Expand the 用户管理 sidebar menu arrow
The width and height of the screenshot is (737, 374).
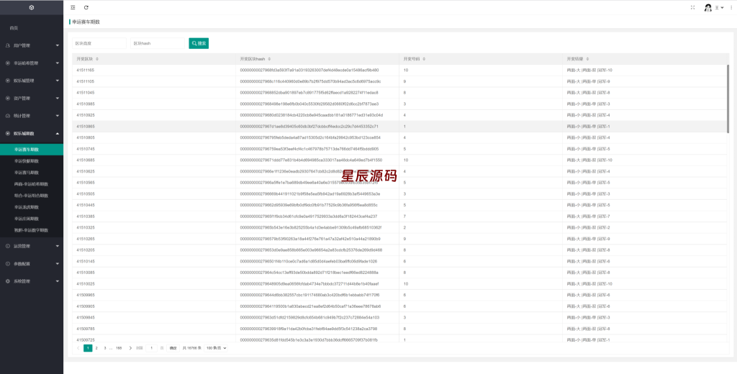58,45
